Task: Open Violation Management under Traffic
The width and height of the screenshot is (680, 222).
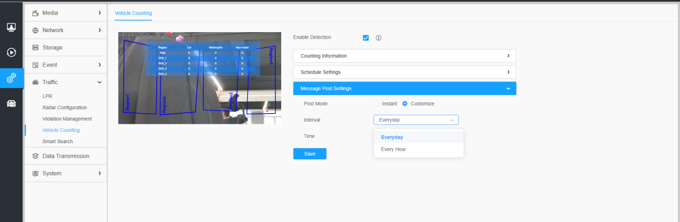Action: click(x=67, y=119)
